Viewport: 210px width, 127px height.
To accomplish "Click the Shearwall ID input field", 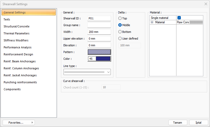I will tap(99, 18).
